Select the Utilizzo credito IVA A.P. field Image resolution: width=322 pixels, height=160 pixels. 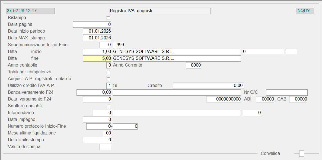click(109, 86)
